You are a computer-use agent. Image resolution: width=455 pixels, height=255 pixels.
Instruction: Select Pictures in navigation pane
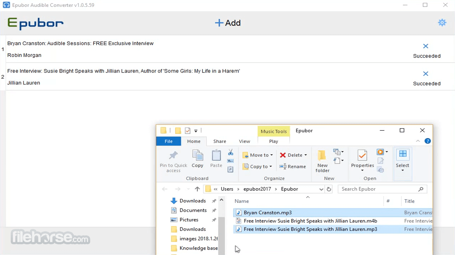click(189, 220)
